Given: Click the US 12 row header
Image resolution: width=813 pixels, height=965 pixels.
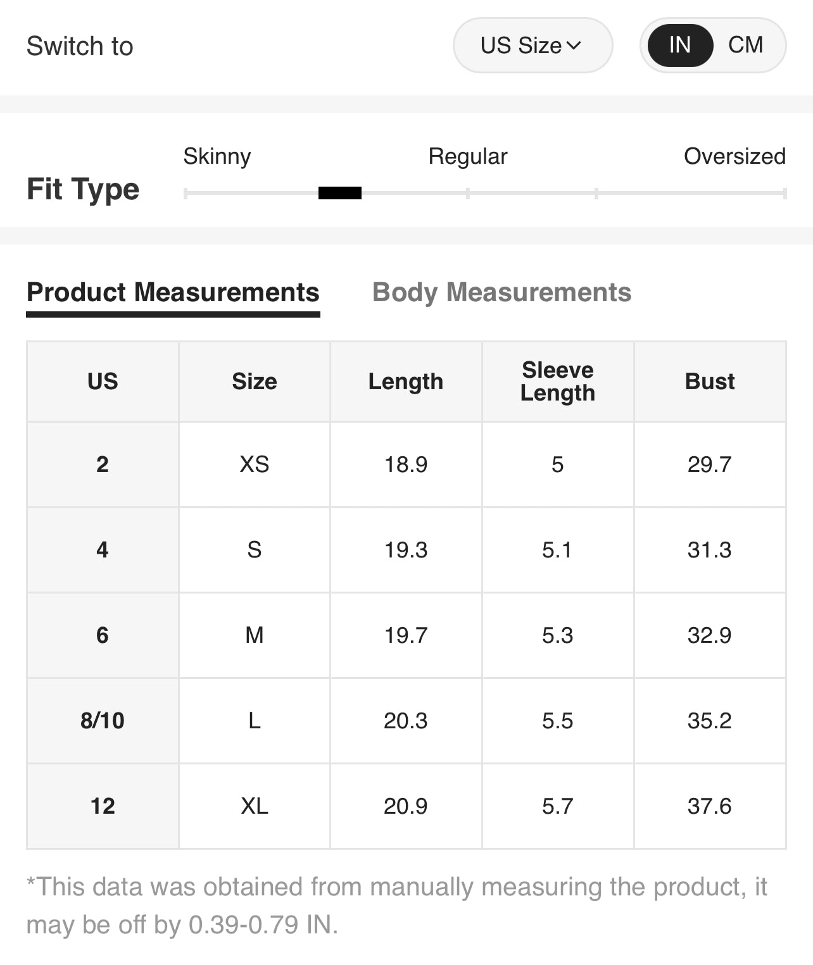Looking at the screenshot, I should 103,806.
